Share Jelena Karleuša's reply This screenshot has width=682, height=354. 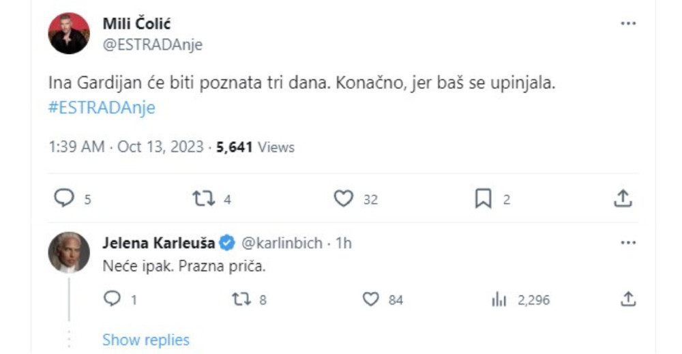pyautogui.click(x=628, y=299)
